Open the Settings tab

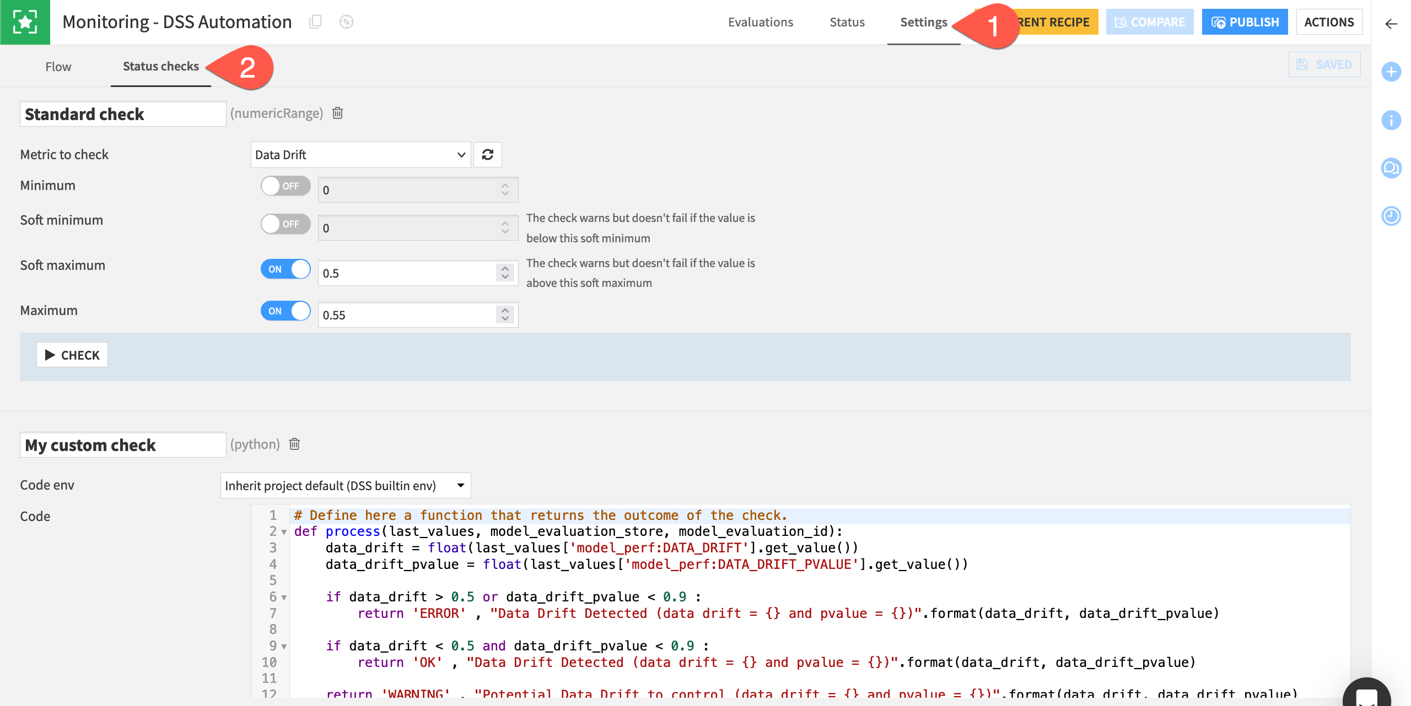(924, 22)
